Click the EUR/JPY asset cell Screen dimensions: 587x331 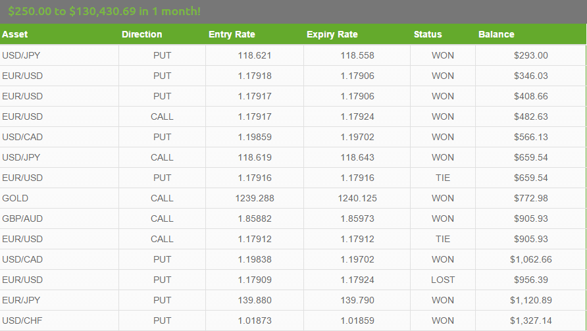[59, 300]
